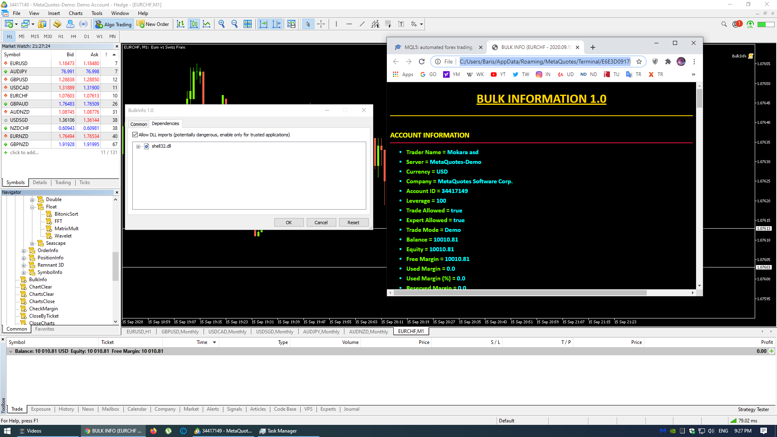Open Task Manager from the taskbar
Viewport: 777px width, 437px height.
coord(278,431)
